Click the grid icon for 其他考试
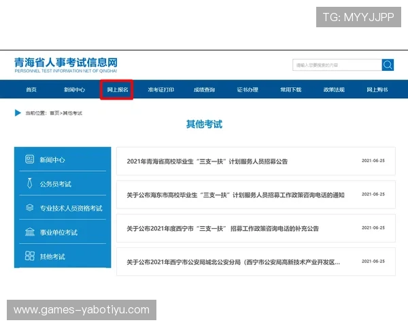This screenshot has height=327, width=408. [30, 256]
